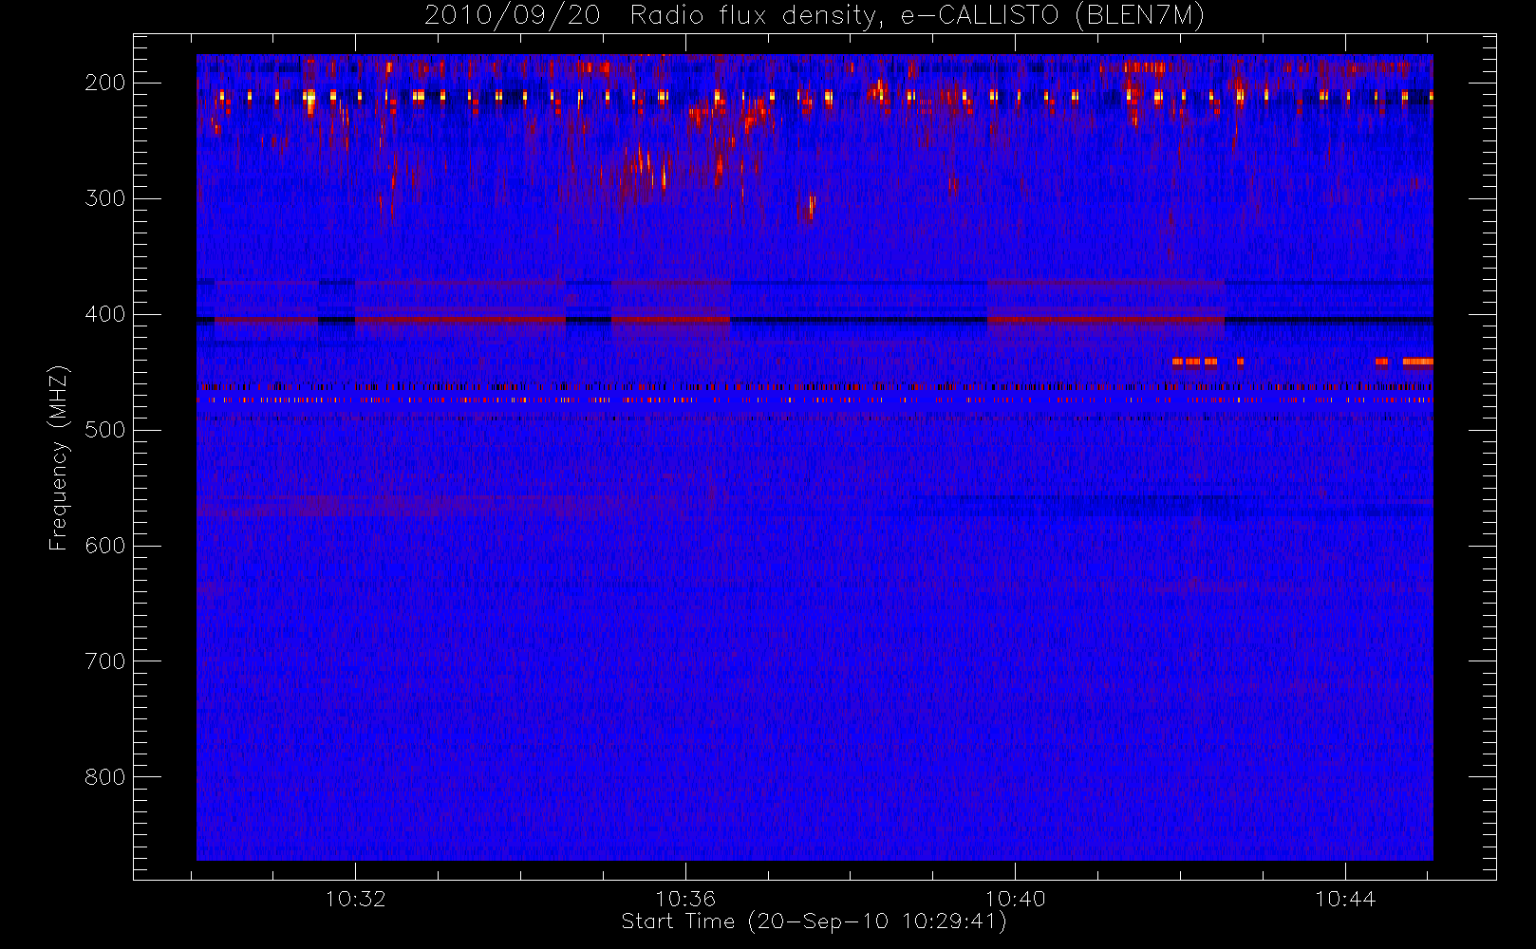Image resolution: width=1536 pixels, height=949 pixels.
Task: Click the 500 frequency tick label
Action: 104,430
